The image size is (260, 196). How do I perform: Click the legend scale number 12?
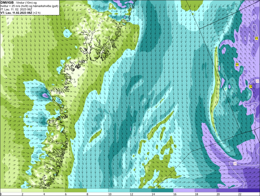pos(132,194)
